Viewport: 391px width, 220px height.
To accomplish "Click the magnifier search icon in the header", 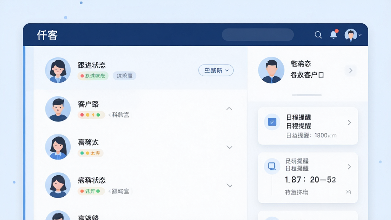I will pos(318,35).
